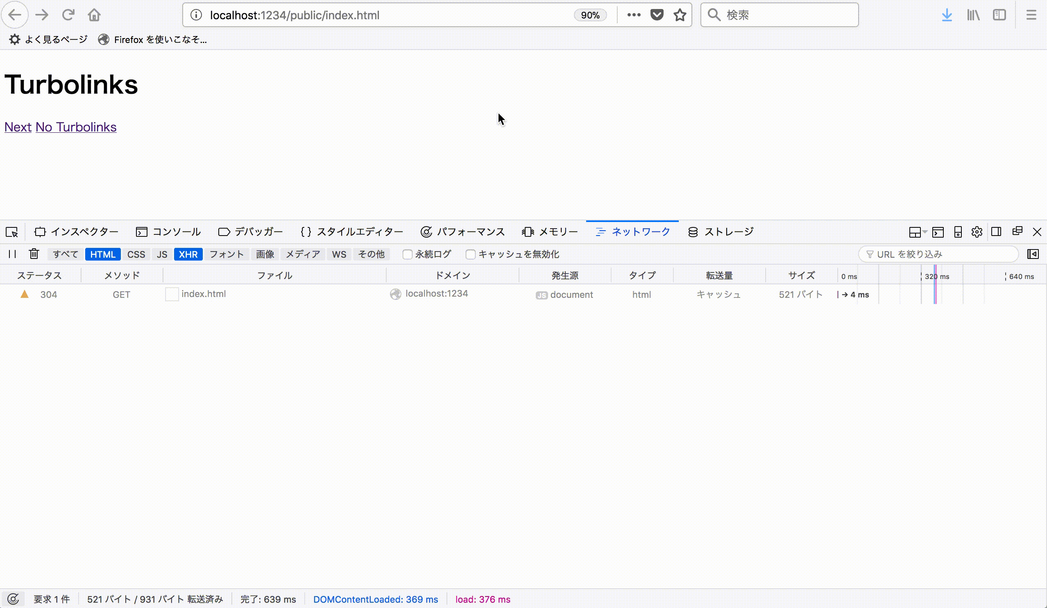Enable disable cache checkbox

(470, 254)
